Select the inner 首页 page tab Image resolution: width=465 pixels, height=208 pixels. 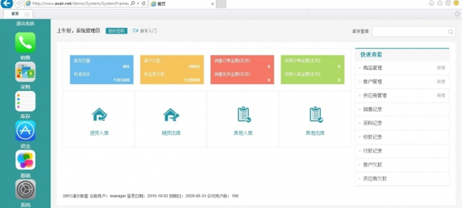coord(17,14)
